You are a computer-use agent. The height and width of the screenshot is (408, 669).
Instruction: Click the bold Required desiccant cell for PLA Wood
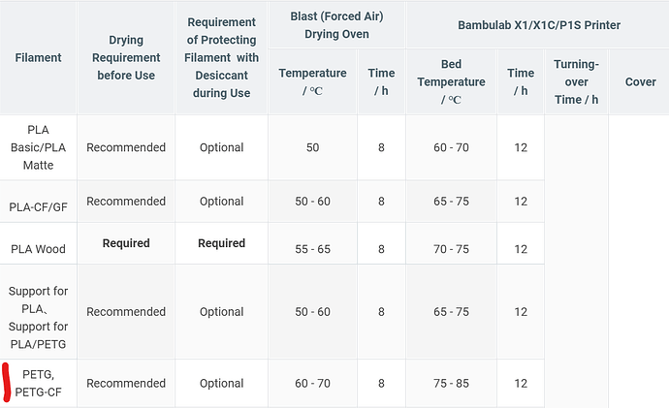(221, 243)
